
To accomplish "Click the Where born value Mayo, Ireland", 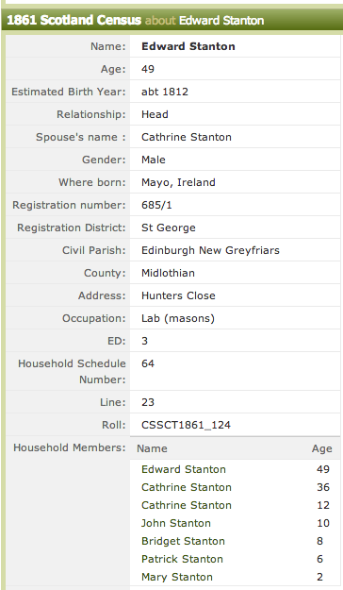I will tap(178, 182).
